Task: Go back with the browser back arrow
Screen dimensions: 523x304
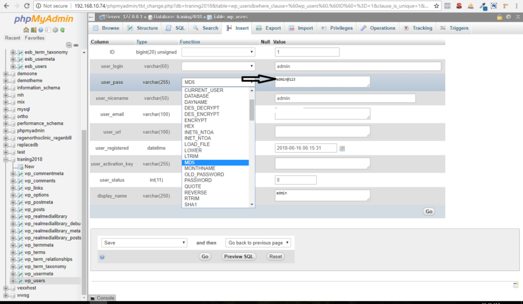Action: click(6, 5)
